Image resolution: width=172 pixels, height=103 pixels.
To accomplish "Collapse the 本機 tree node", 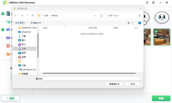I will coord(16,66).
